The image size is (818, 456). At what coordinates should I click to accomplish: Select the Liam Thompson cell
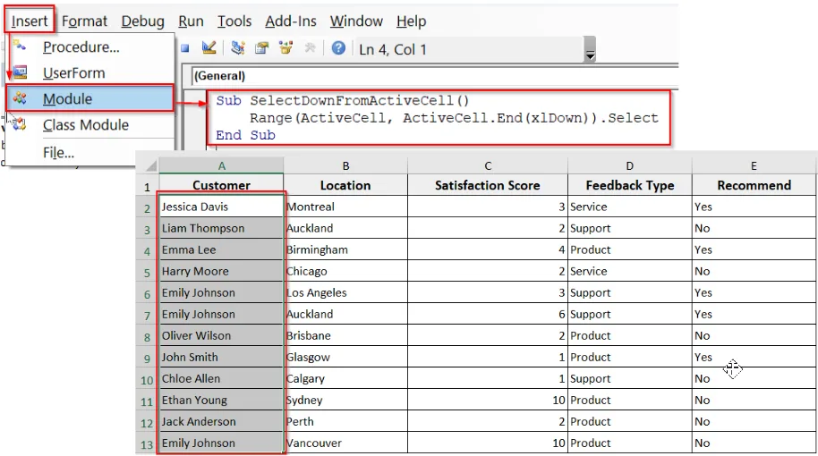coord(221,228)
